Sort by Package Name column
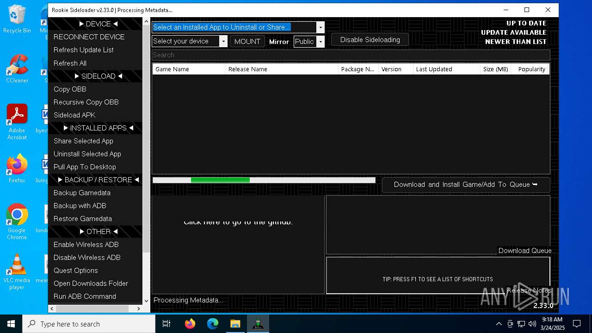Viewport: 592px width, 333px height. pos(358,69)
